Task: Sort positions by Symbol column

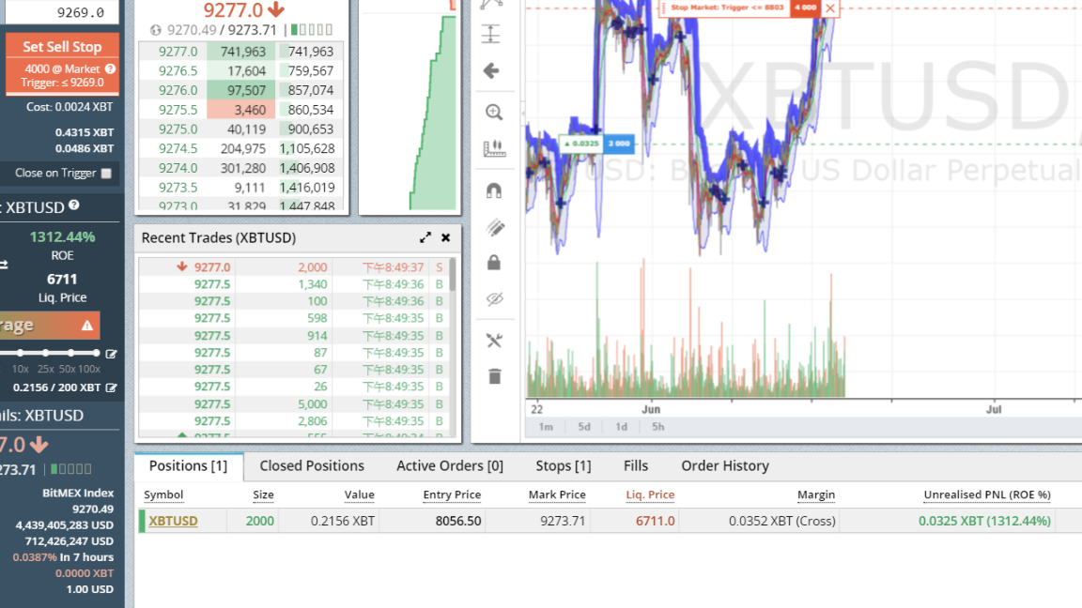Action: pyautogui.click(x=163, y=495)
